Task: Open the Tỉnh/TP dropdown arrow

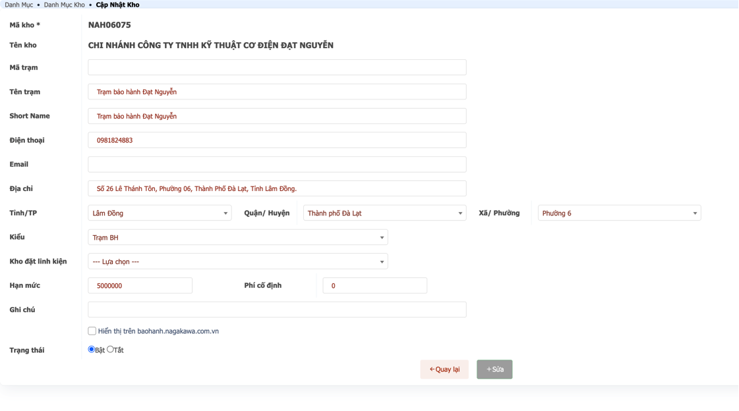Action: point(225,213)
